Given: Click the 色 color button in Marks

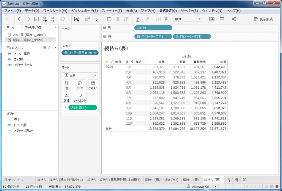Looking at the screenshot, I should click(67, 85).
